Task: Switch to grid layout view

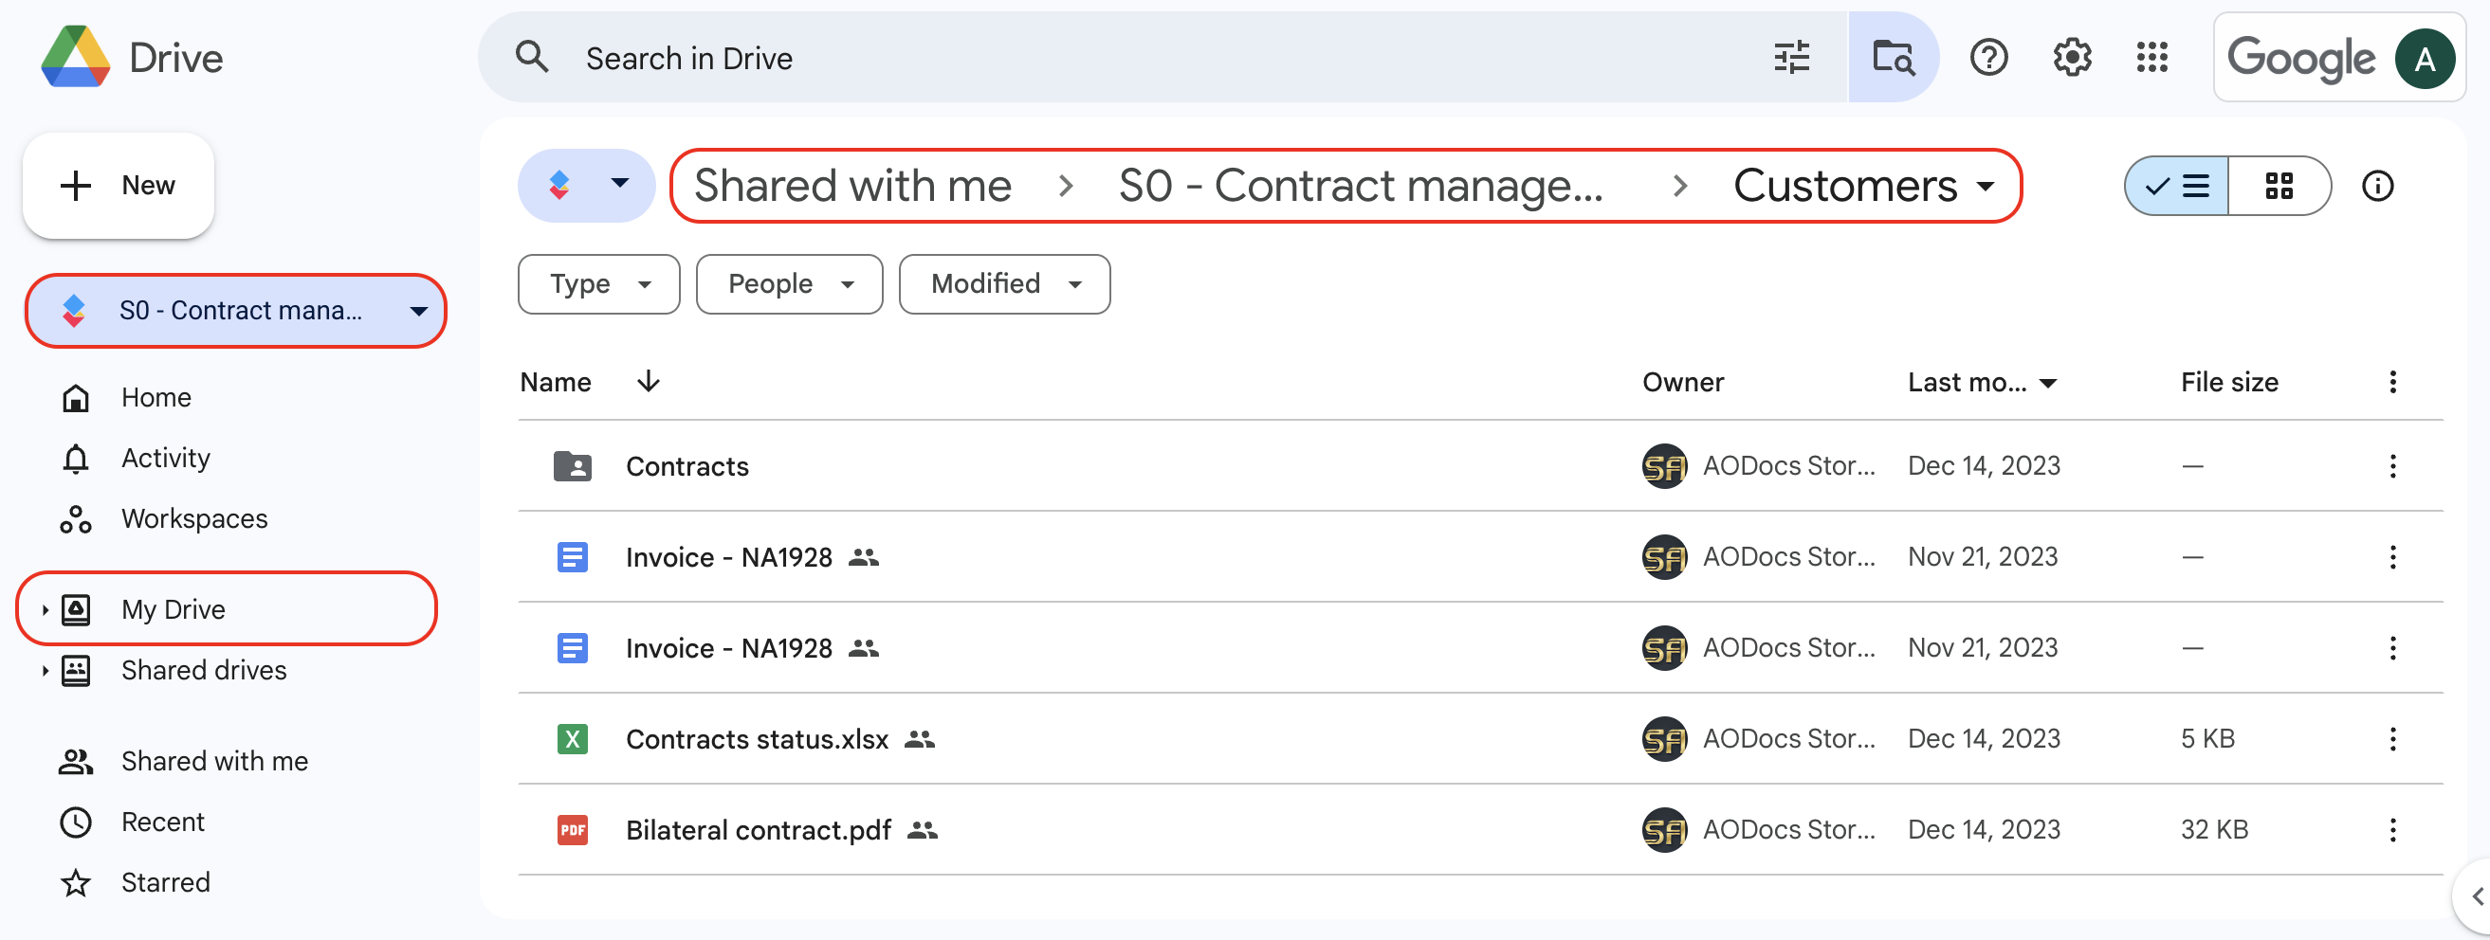Action: click(x=2279, y=186)
